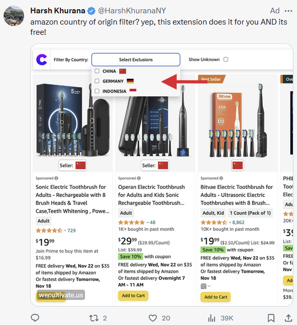Click the purple C extension logo
Viewport: 297px width, 325px height.
[41, 60]
